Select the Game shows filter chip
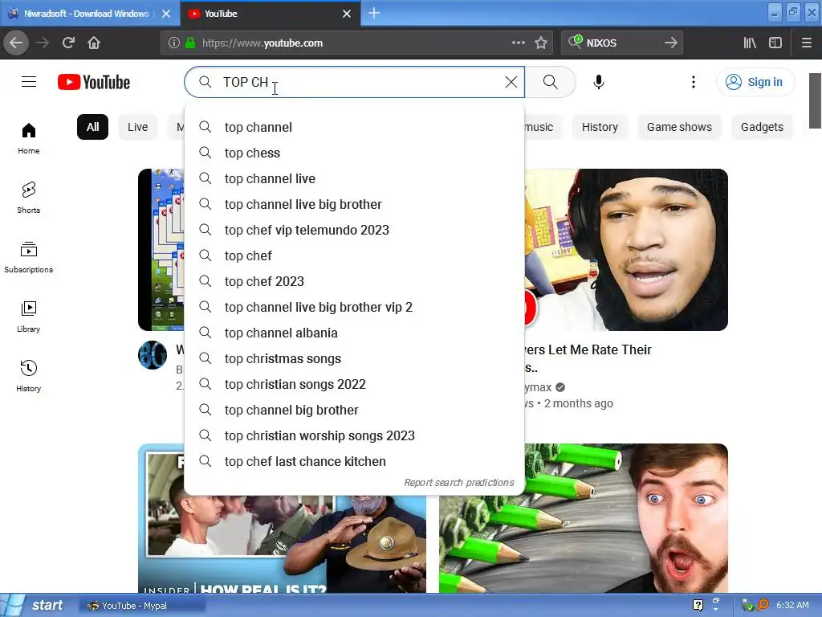Viewport: 822px width, 617px height. (x=679, y=127)
